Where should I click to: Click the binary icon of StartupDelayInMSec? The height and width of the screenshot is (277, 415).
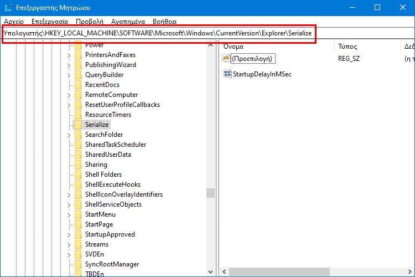point(227,74)
